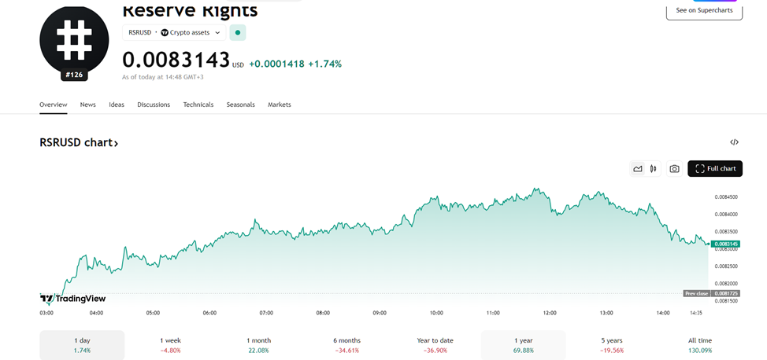Open the Ideas tab
The width and height of the screenshot is (767, 360).
pyautogui.click(x=117, y=105)
